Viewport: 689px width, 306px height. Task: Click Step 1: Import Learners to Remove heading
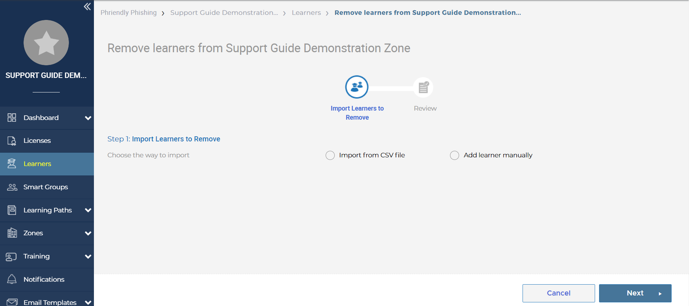[164, 139]
